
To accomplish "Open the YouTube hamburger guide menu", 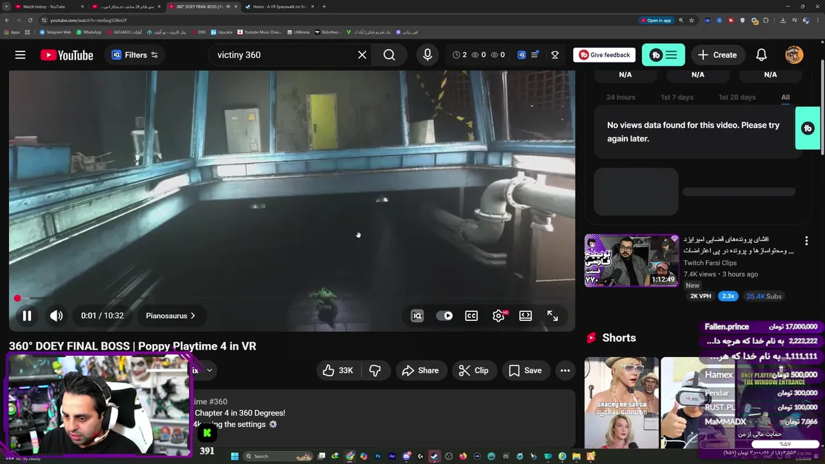I will coord(20,55).
